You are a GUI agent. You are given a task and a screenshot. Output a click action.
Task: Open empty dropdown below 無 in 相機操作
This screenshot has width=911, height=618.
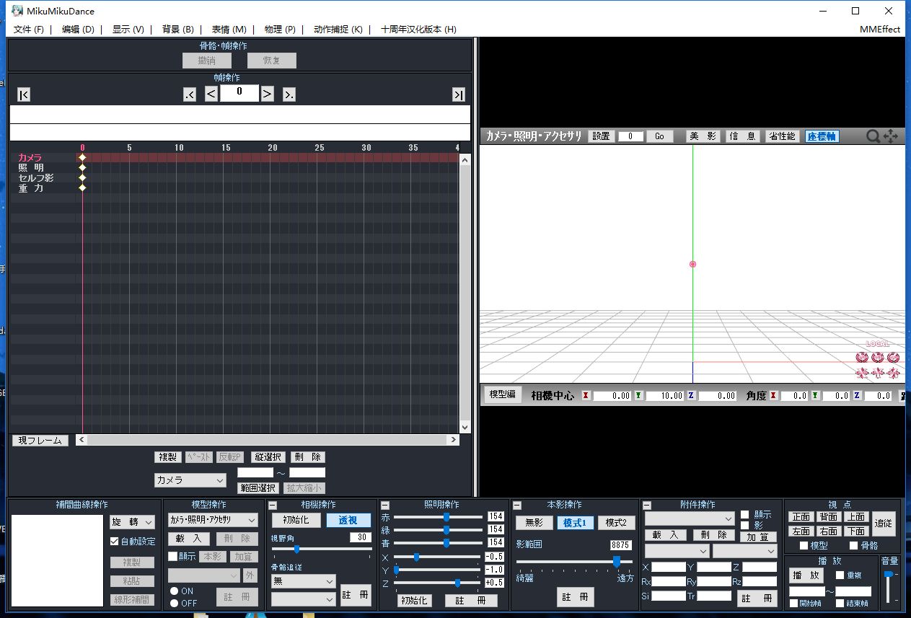tap(304, 599)
